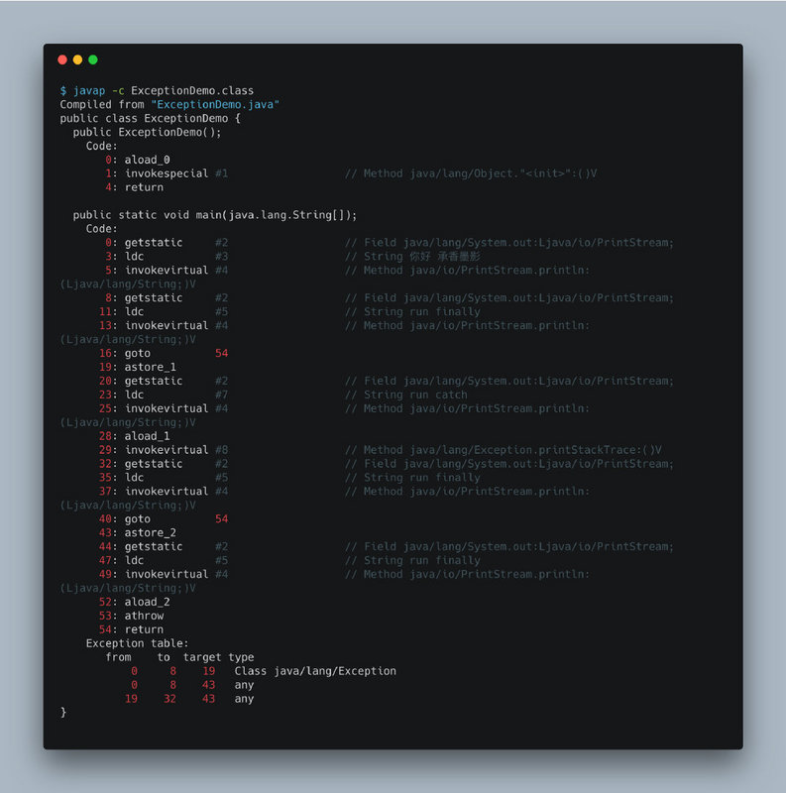Click the "Exception table:" heading

tap(137, 643)
